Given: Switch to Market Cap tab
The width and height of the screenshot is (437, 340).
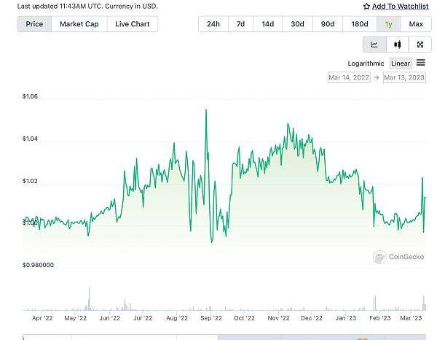Looking at the screenshot, I should tap(79, 24).
